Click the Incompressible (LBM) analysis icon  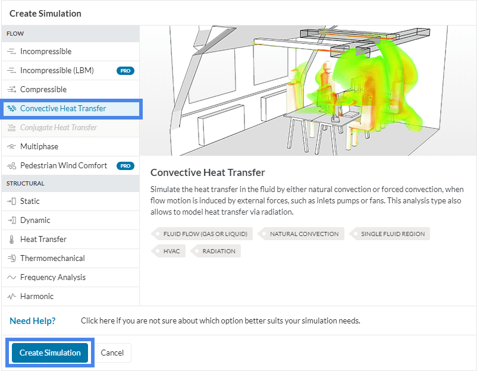[10, 70]
